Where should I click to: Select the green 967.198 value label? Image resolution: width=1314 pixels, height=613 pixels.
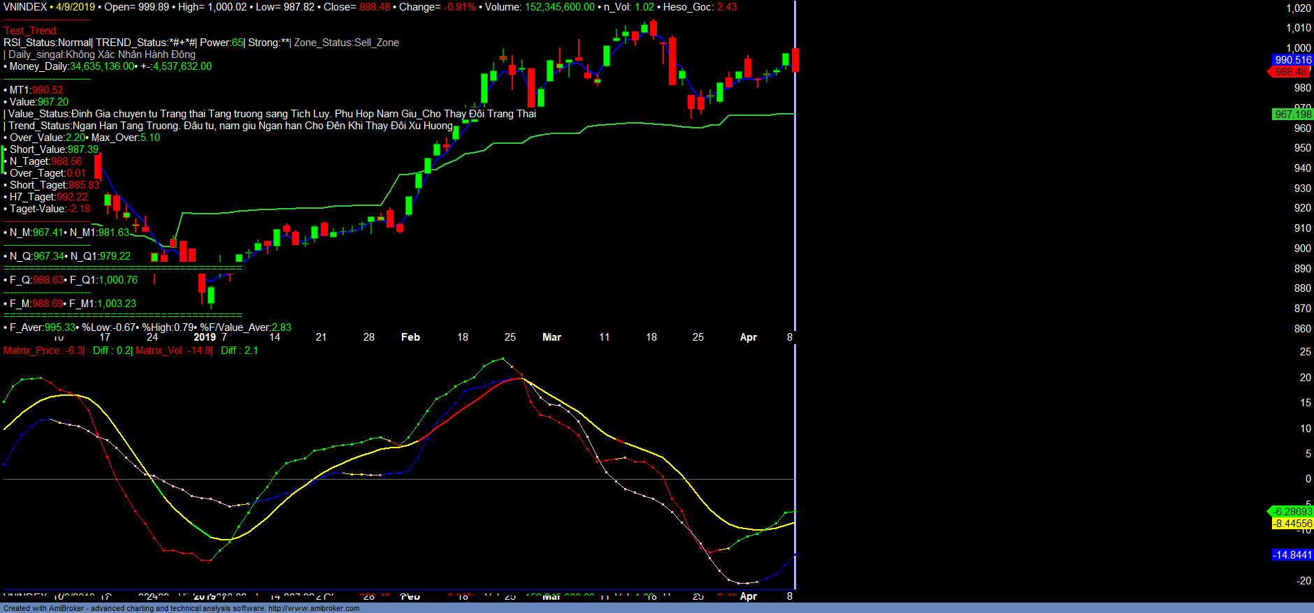(1292, 115)
